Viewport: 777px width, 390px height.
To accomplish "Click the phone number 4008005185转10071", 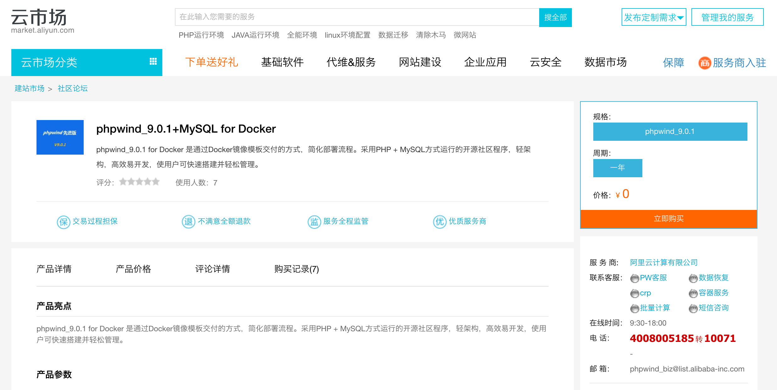I will [683, 338].
